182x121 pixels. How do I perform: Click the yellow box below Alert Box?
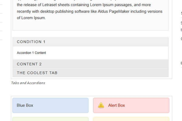[131, 119]
